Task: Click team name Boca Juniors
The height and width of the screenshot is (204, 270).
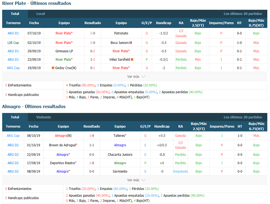Action: click(x=120, y=43)
